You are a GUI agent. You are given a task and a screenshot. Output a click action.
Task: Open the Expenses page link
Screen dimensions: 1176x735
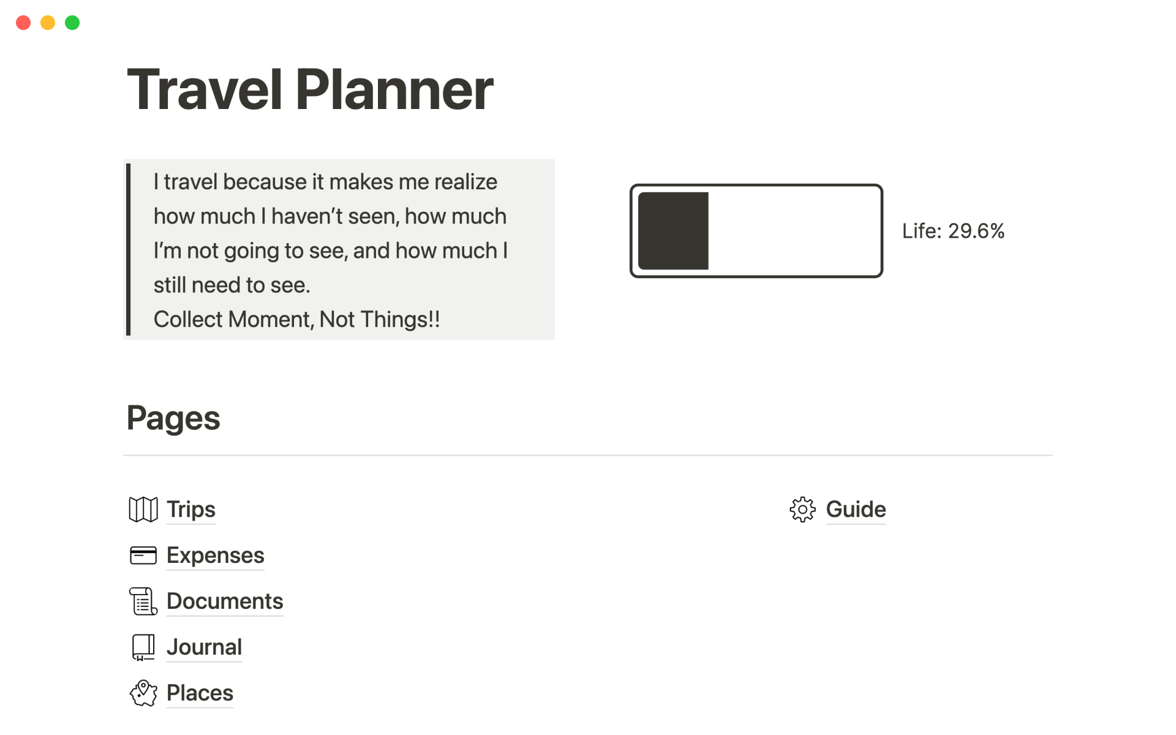(216, 556)
